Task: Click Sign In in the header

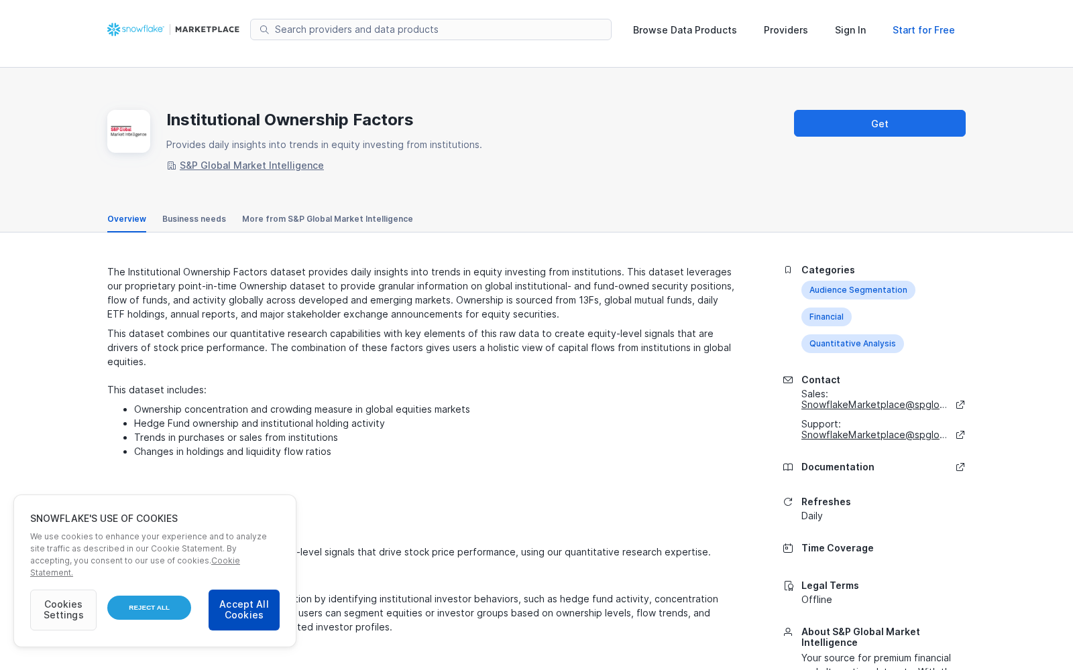Action: 850,30
